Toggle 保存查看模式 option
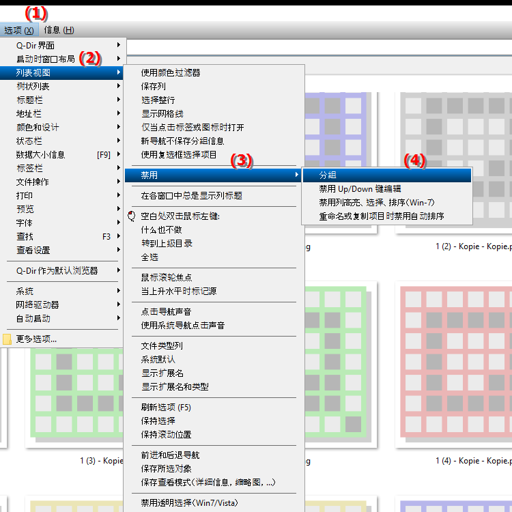The width and height of the screenshot is (512, 512). tap(214, 482)
